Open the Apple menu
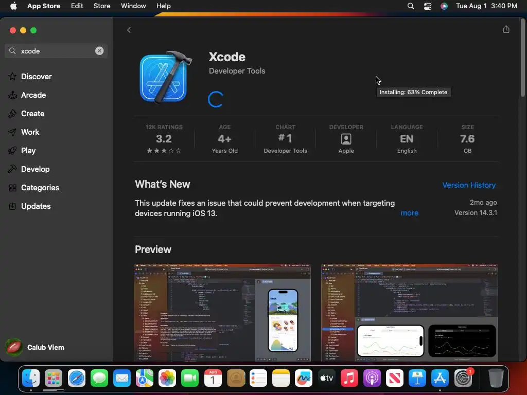This screenshot has width=527, height=395. coord(13,6)
